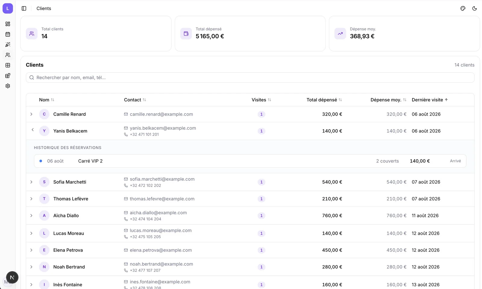
Task: Open the color theme palette icon
Action: click(463, 8)
